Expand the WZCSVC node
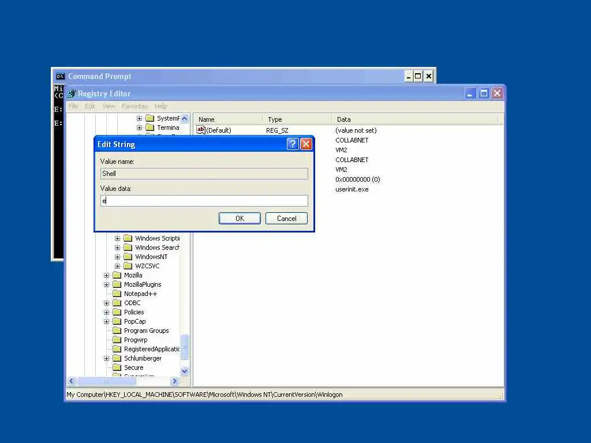This screenshot has height=443, width=591. coord(117,266)
